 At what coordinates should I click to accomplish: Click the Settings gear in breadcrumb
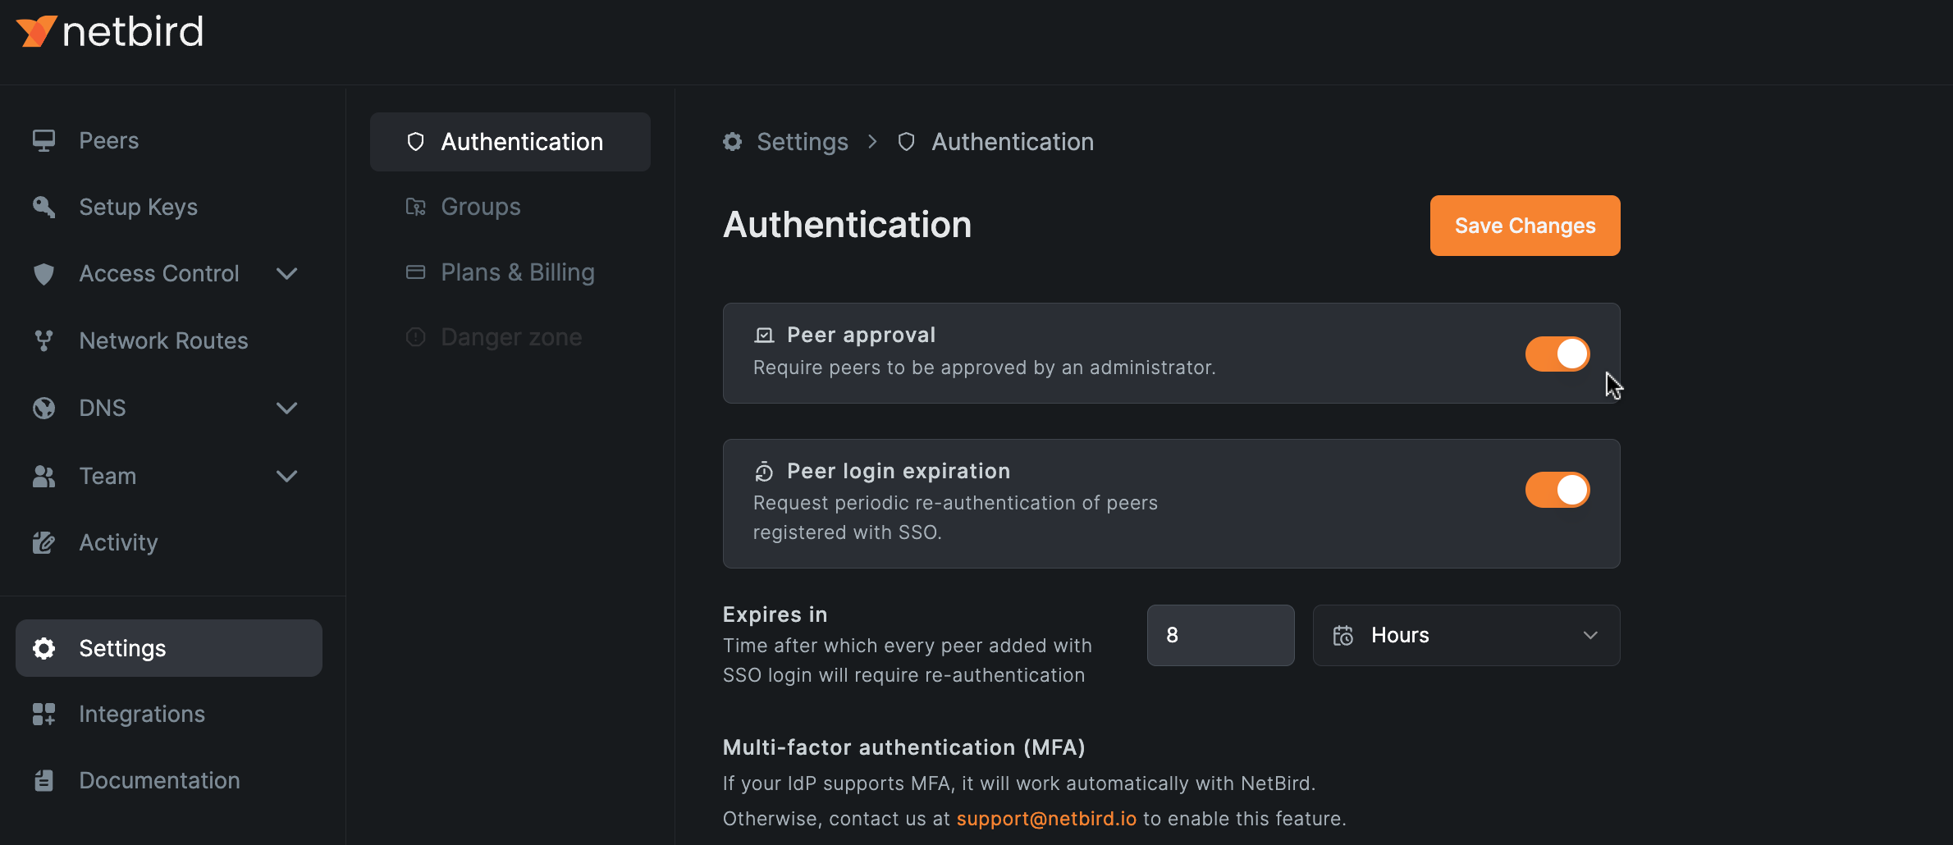[731, 141]
